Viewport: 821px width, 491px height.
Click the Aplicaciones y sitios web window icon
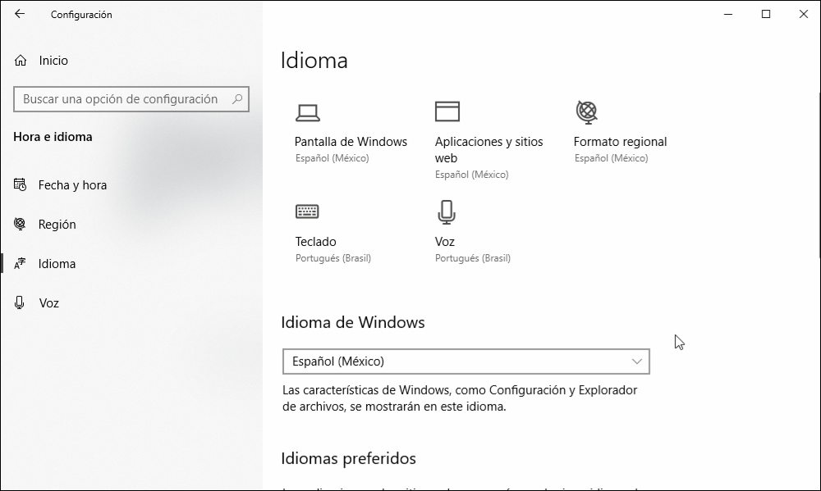[447, 111]
